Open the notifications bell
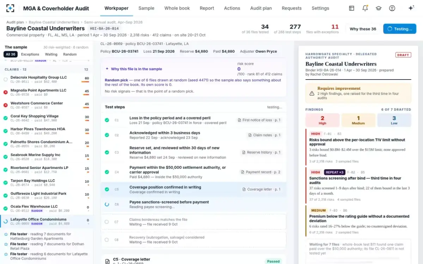This screenshot has width=423, height=264. tap(365, 8)
